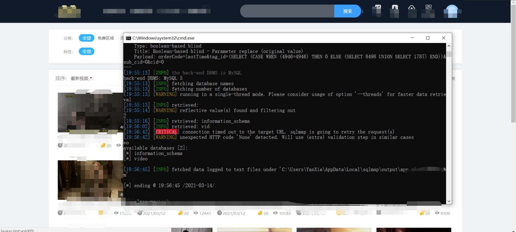Click the red CRITICAL tag in cmd output

(166, 132)
